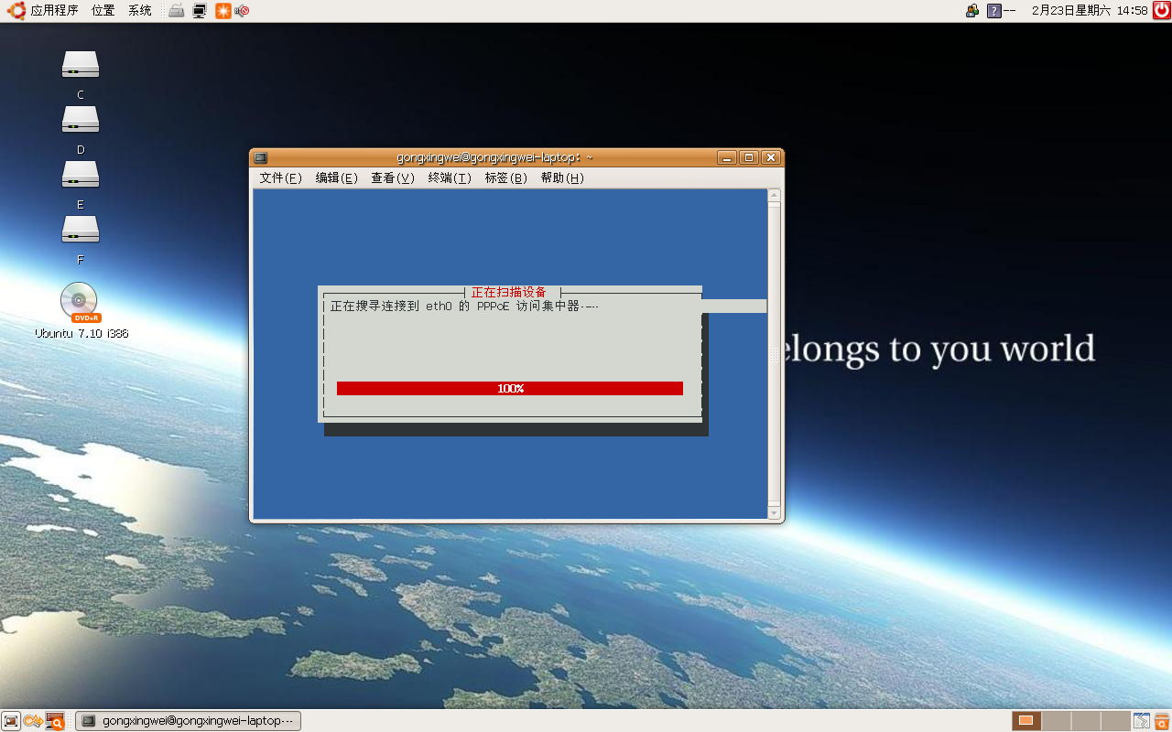Screen dimensions: 1172x732
Task: Open the 系统 menu
Action: (x=140, y=11)
